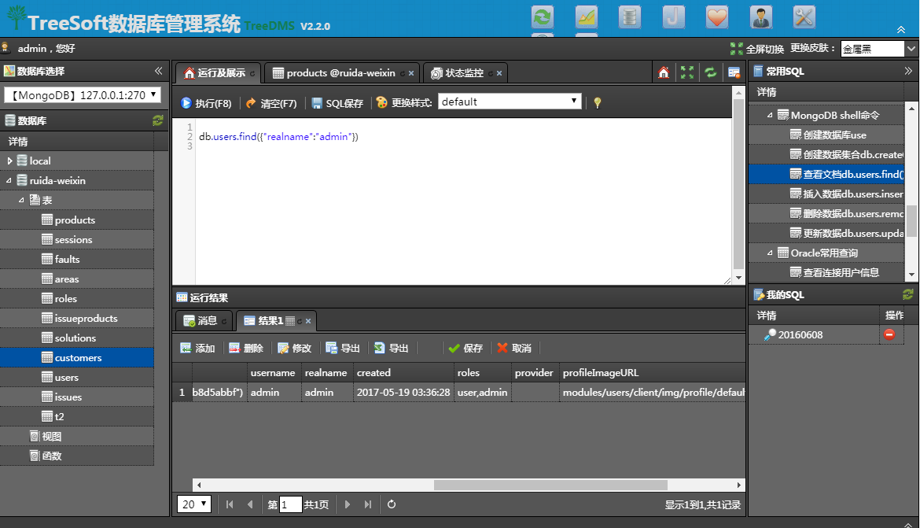Image resolution: width=920 pixels, height=528 pixels.
Task: Open the page size 20 dropdown
Action: point(194,504)
